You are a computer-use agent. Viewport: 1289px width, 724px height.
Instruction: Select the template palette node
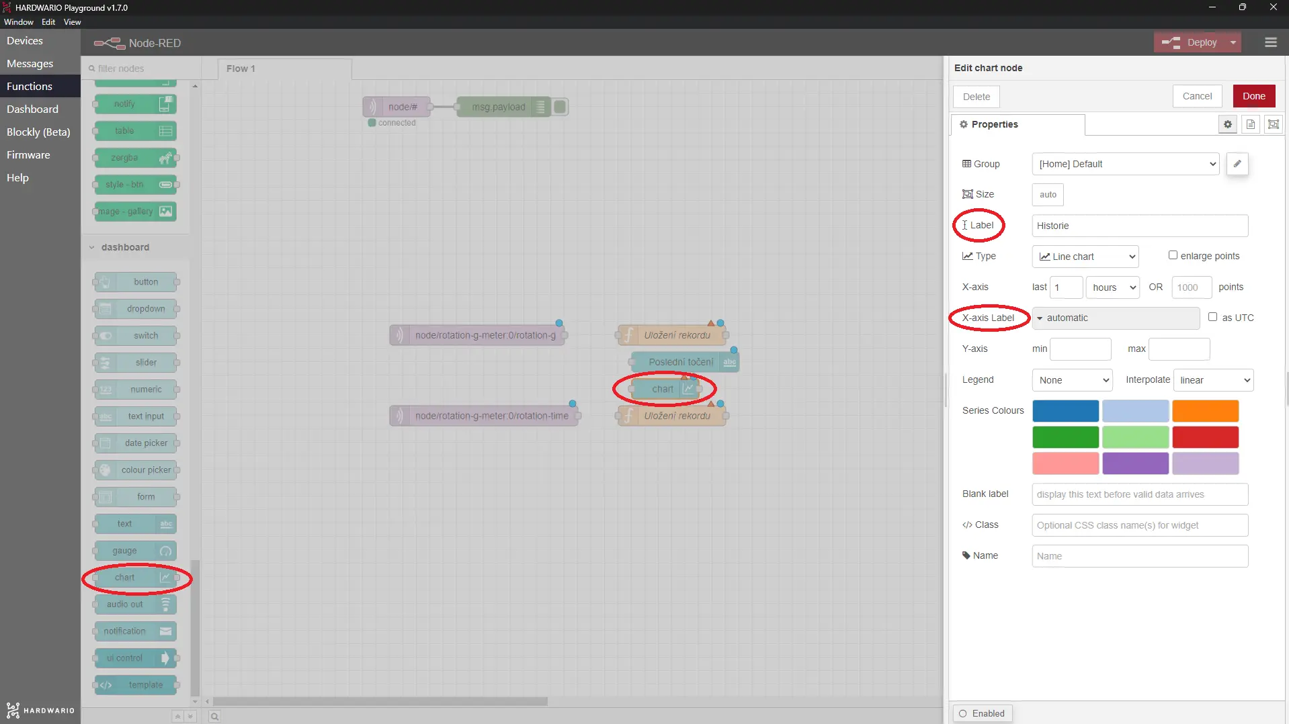(x=136, y=685)
